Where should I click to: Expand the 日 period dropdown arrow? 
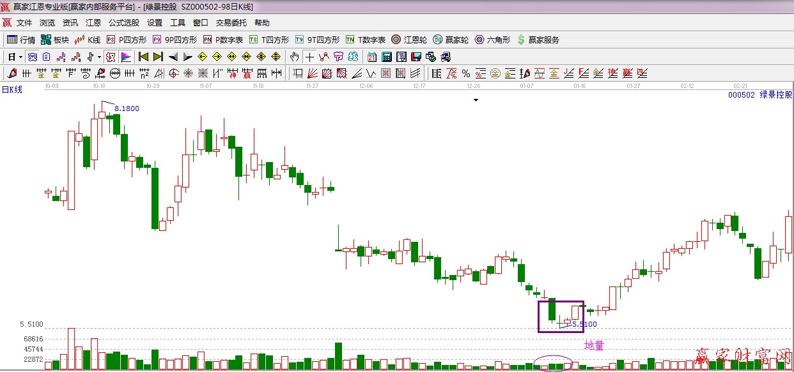20,57
